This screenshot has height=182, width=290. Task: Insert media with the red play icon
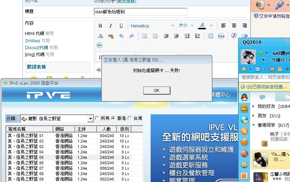(99, 45)
